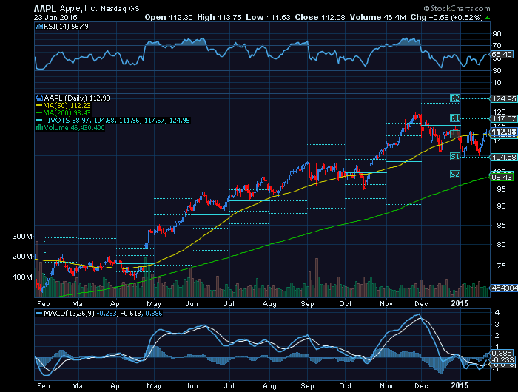Click the AAPL candlestick icon in legend
The height and width of the screenshot is (392, 518).
[39, 98]
